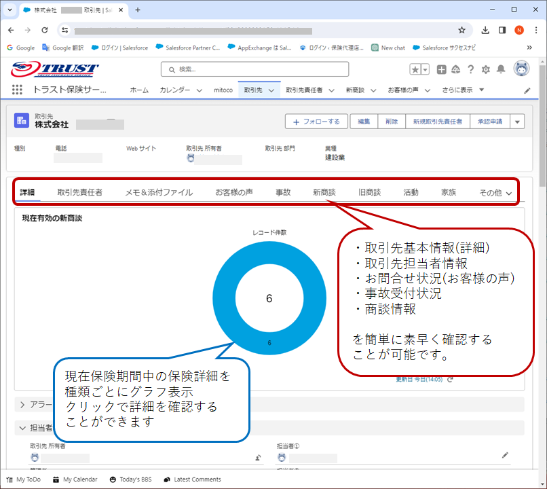Image resolution: width=547 pixels, height=489 pixels.
Task: Click the pencil icon to edit 担当者①
Action: click(504, 454)
